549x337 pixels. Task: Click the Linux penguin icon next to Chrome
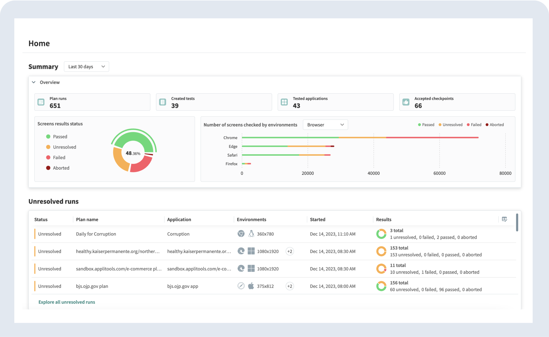pos(251,234)
